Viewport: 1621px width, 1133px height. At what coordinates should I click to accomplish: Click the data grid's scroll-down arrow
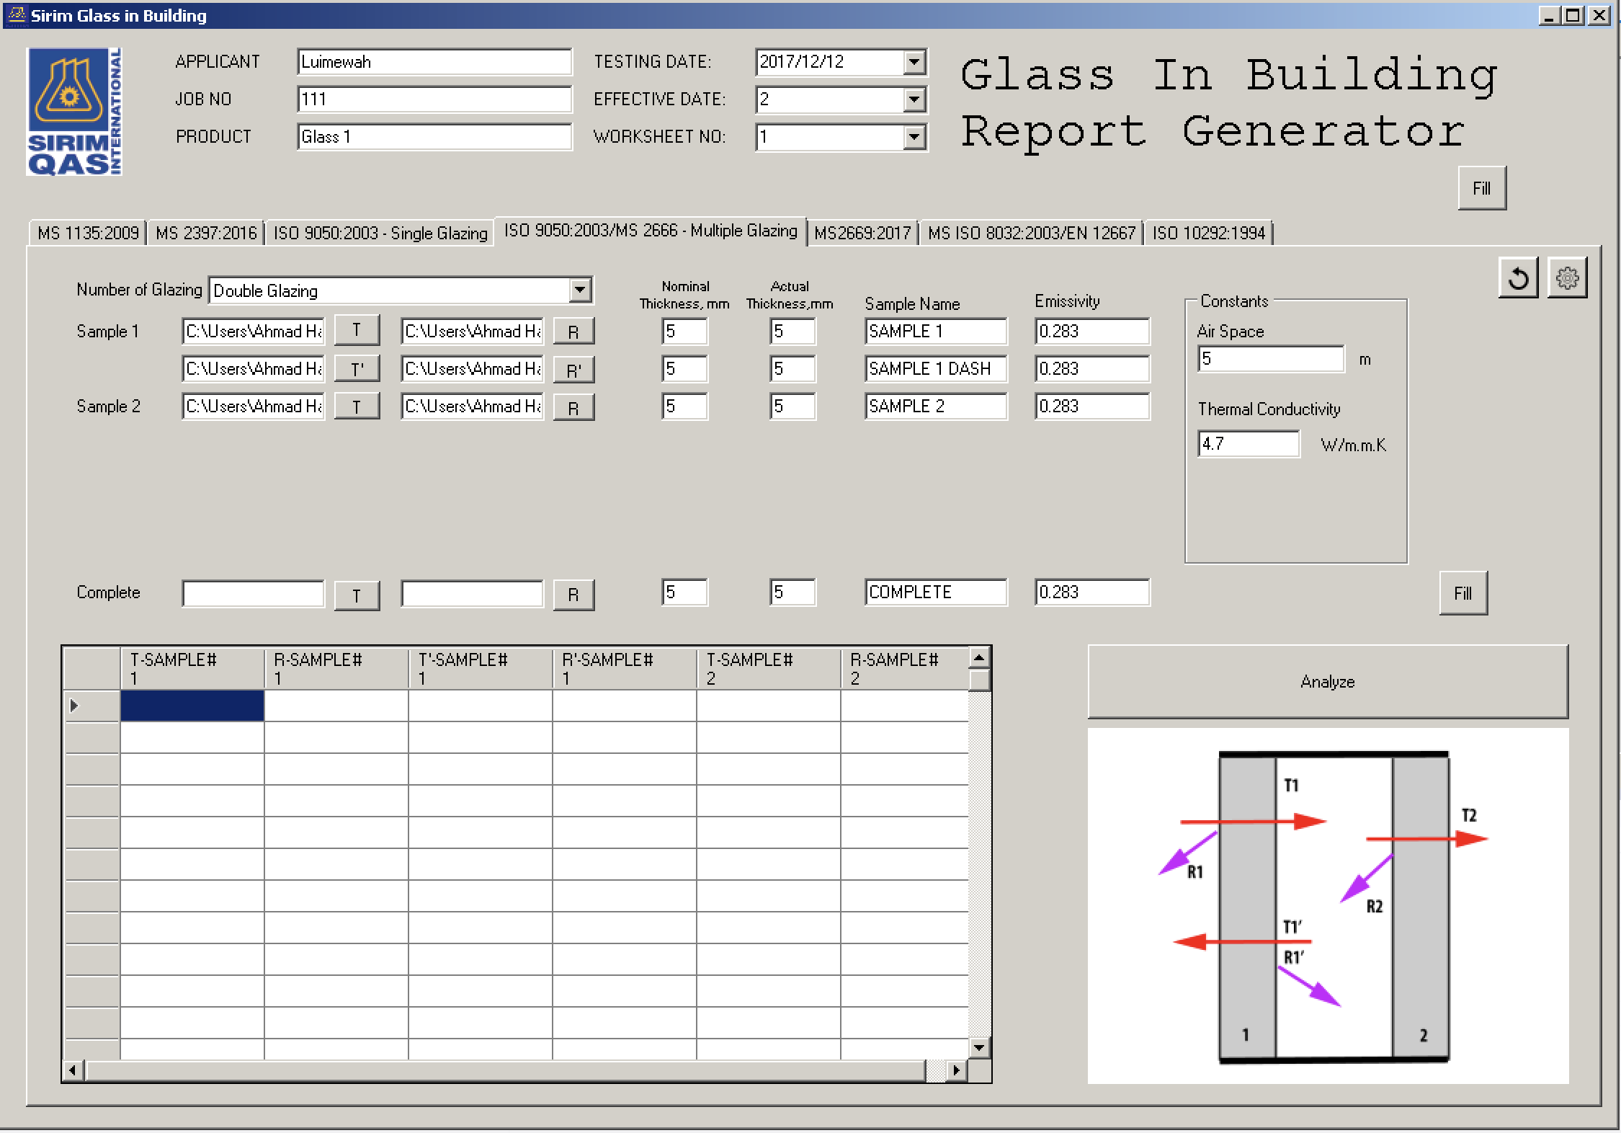pyautogui.click(x=978, y=1047)
